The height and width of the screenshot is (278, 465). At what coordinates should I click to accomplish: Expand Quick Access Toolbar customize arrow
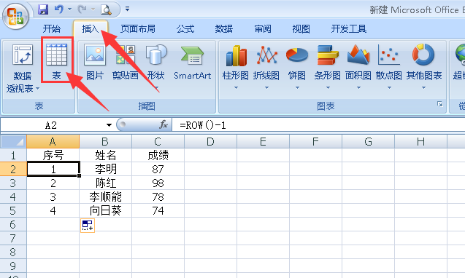point(127,9)
